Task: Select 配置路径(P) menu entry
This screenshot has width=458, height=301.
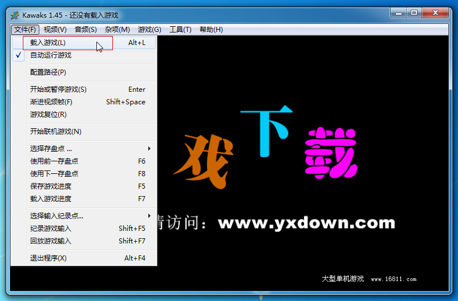Action: [84, 72]
